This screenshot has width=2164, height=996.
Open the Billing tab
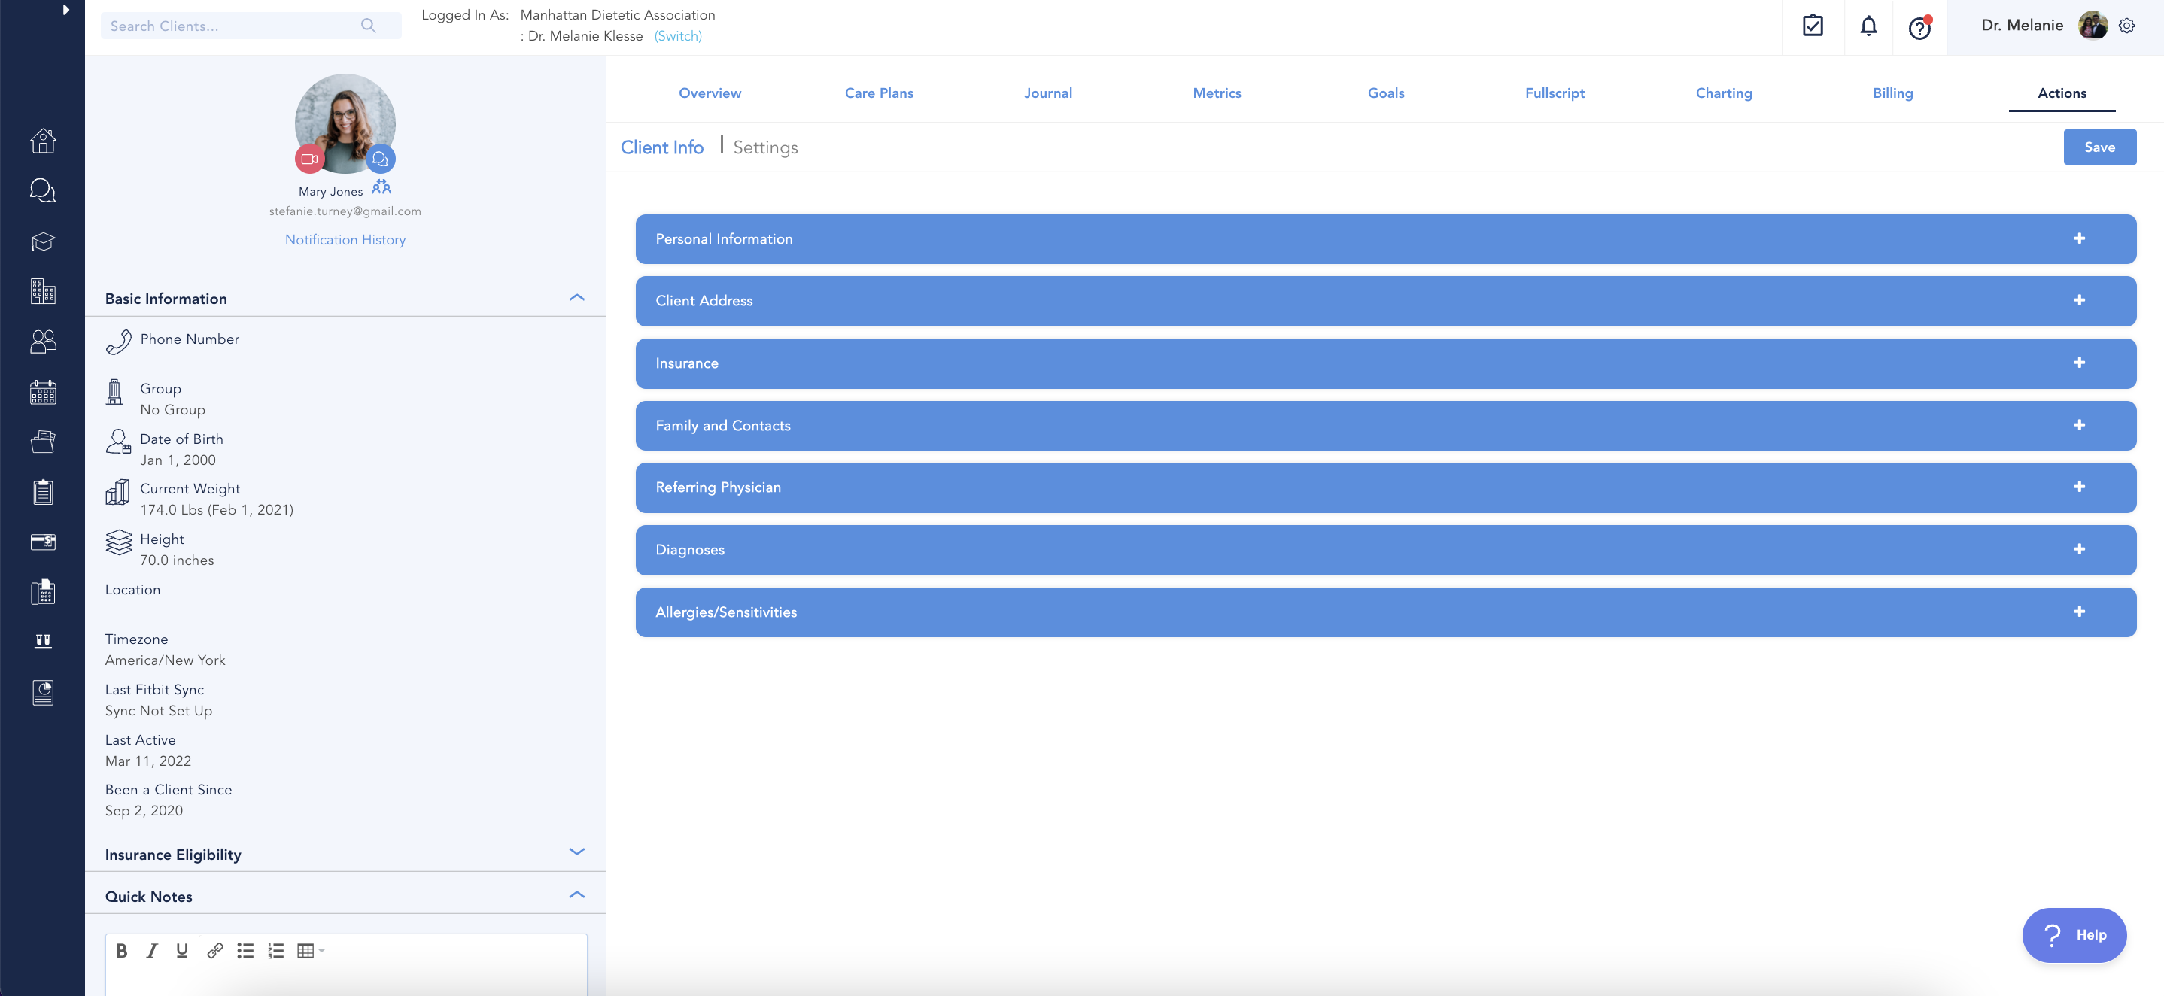1892,93
